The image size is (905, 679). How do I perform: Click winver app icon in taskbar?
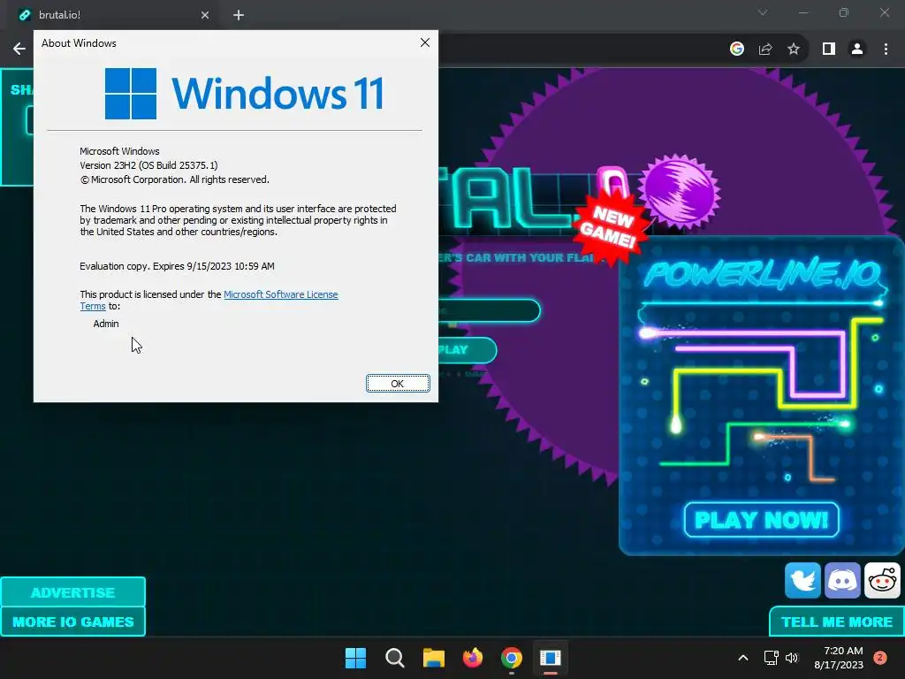click(550, 658)
